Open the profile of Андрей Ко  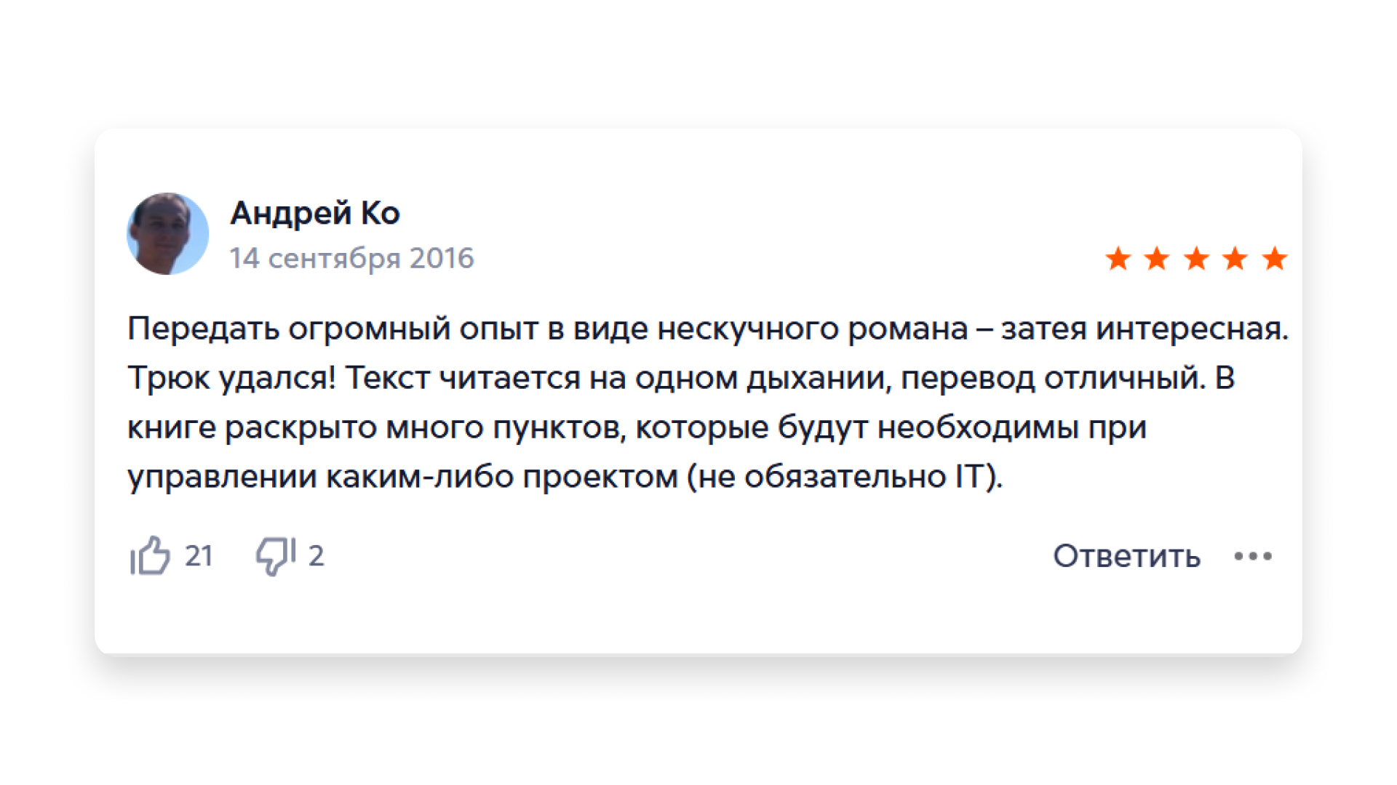[x=315, y=214]
